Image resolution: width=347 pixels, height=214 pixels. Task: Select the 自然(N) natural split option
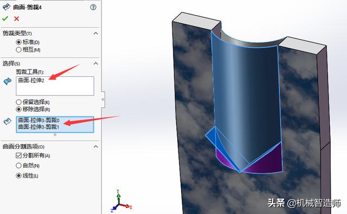pos(18,165)
